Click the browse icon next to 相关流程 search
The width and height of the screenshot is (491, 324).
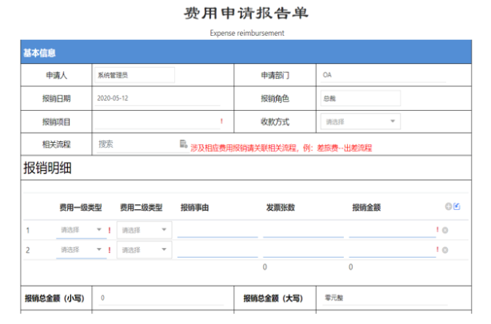click(x=183, y=144)
